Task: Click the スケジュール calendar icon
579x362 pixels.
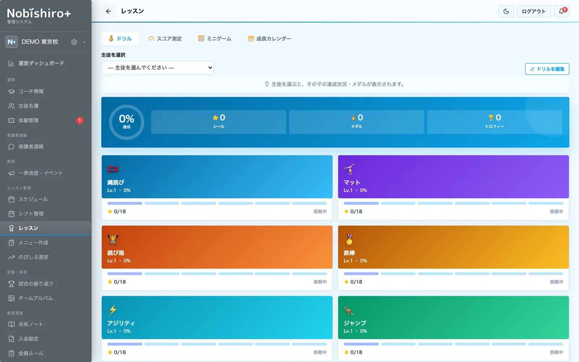Action: pos(12,199)
